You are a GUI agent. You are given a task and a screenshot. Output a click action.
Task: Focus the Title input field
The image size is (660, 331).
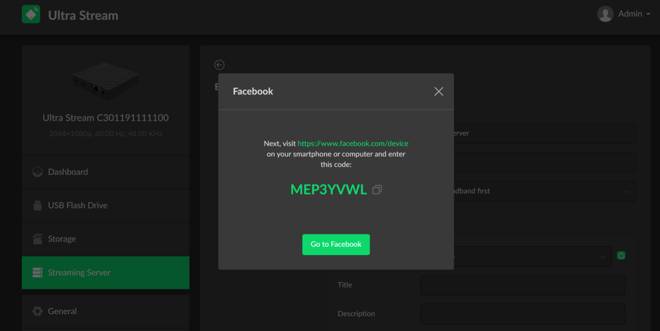(x=523, y=285)
